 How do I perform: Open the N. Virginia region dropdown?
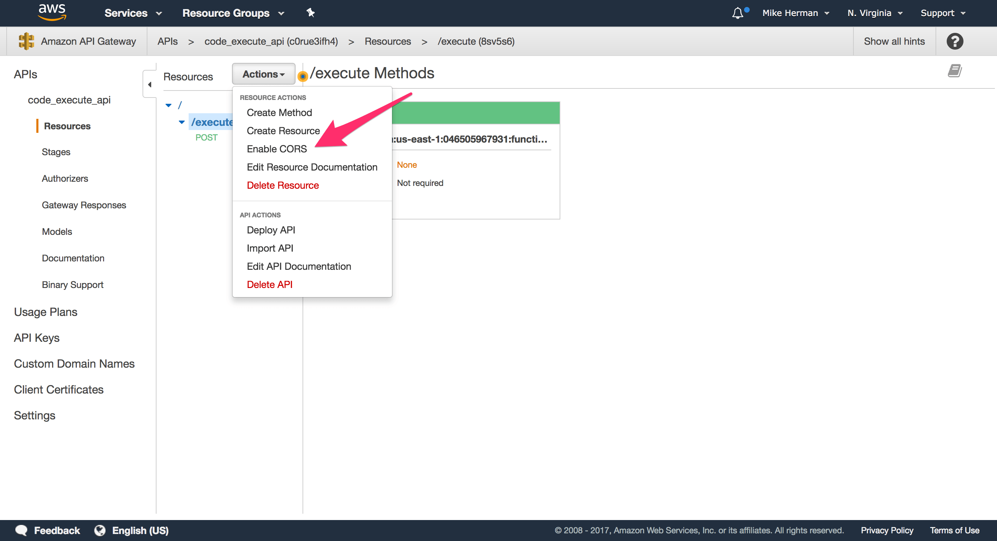874,13
